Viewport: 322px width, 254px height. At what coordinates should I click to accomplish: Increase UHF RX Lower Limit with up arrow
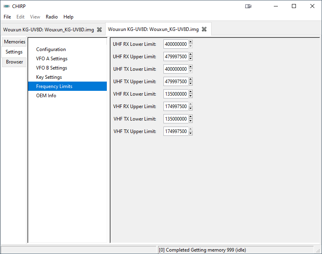(x=191, y=42)
